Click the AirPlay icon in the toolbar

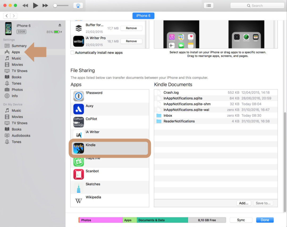(x=78, y=5)
